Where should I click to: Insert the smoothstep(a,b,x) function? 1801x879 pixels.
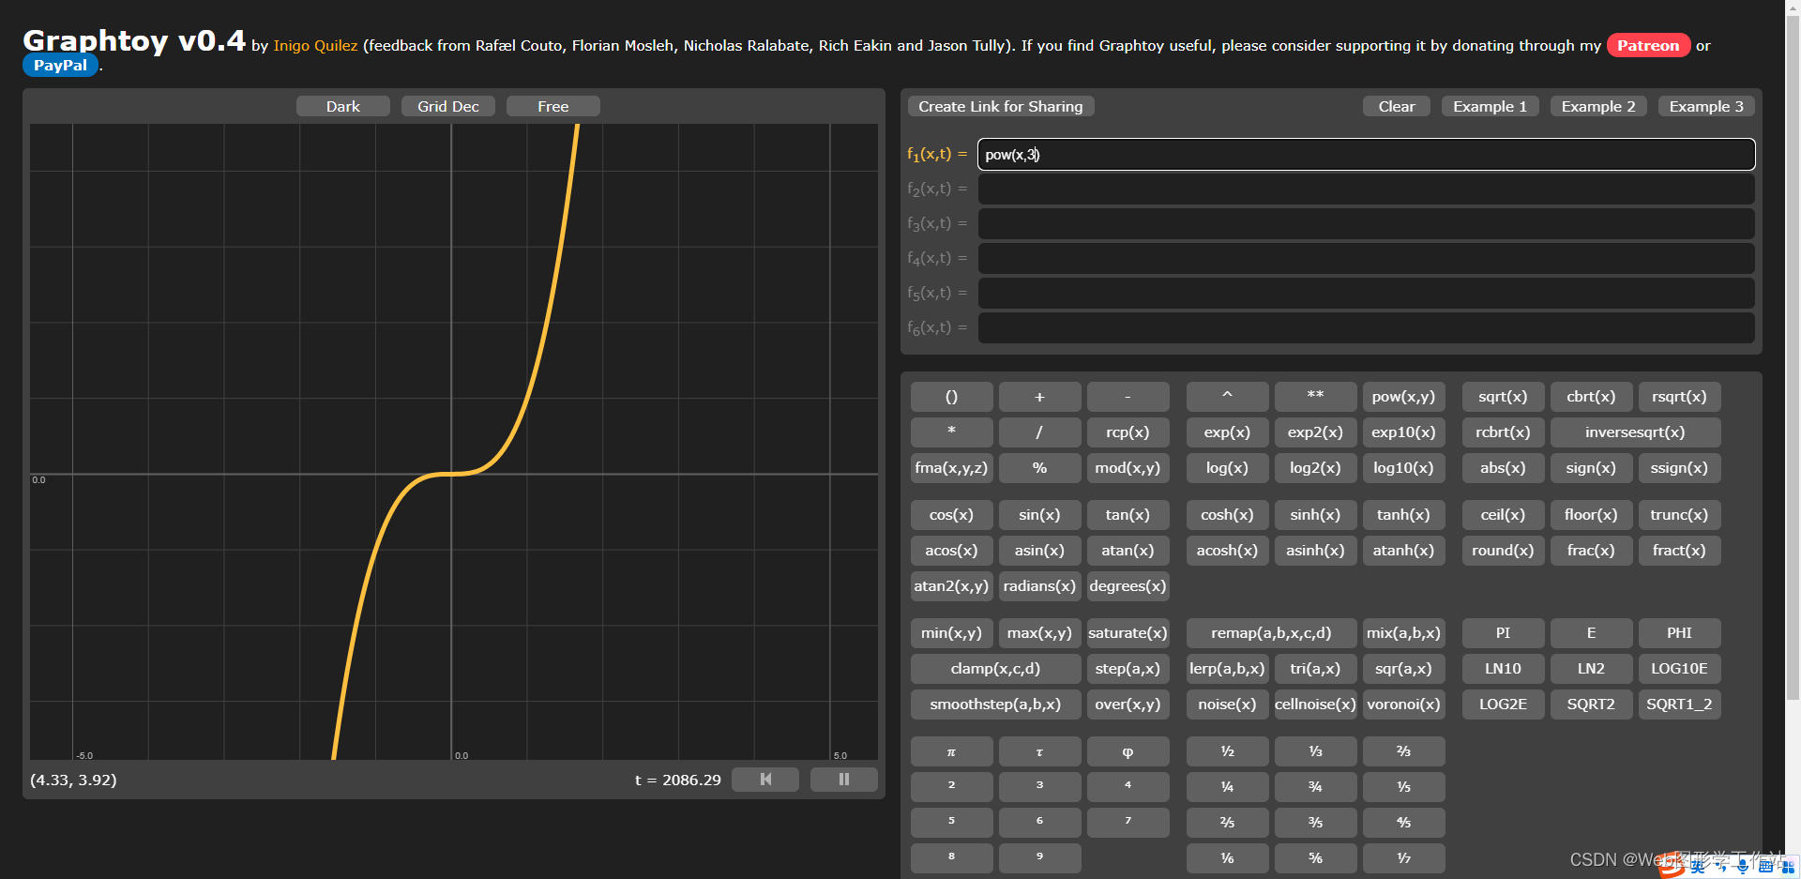pos(995,705)
